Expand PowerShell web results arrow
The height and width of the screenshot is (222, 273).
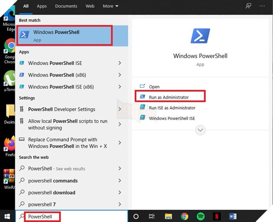pyautogui.click(x=120, y=168)
